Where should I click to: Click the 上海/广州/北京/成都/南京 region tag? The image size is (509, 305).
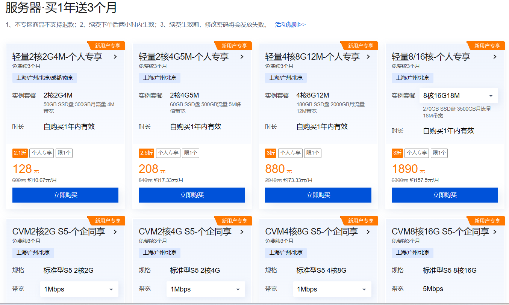pos(45,78)
